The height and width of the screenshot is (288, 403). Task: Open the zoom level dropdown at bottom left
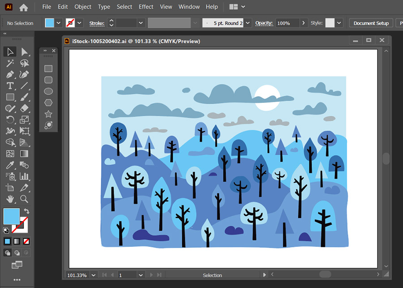tap(93, 275)
